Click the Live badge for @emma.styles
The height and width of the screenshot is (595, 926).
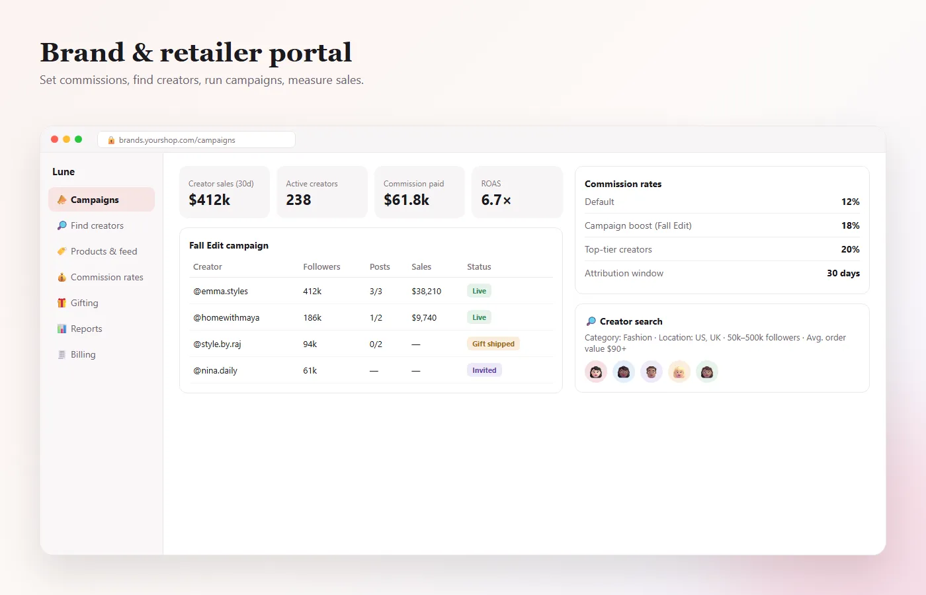coord(479,291)
